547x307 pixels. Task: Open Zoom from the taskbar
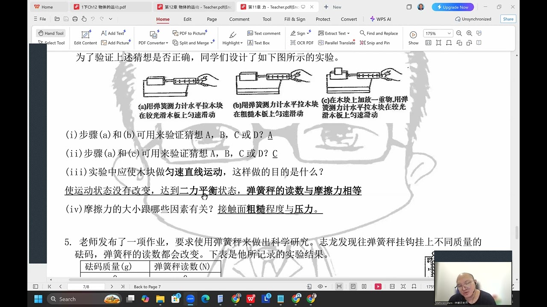pos(191,299)
